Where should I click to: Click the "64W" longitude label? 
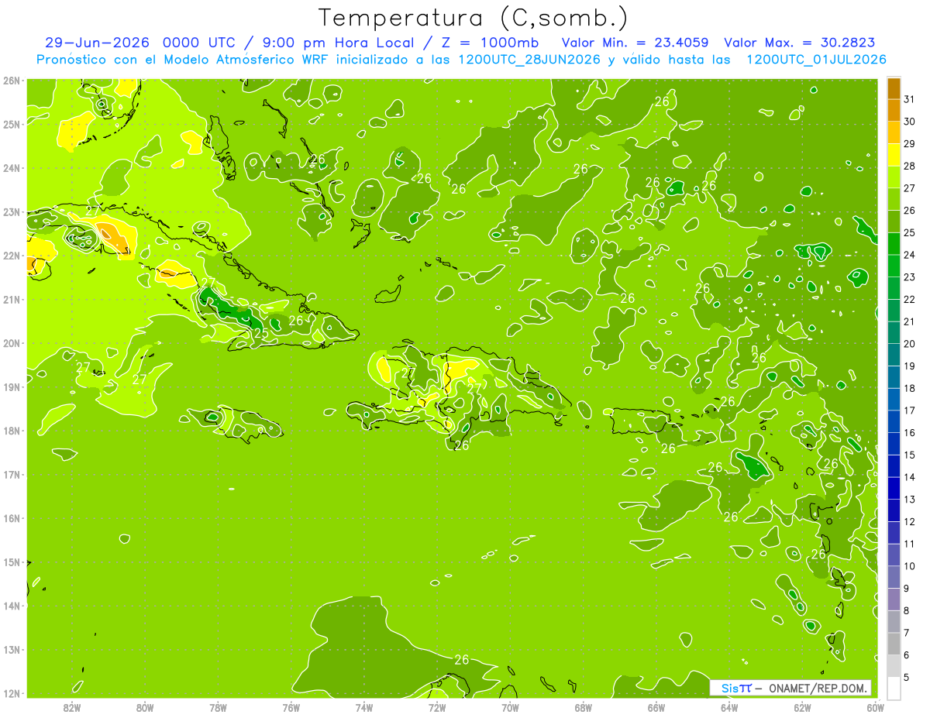click(729, 706)
